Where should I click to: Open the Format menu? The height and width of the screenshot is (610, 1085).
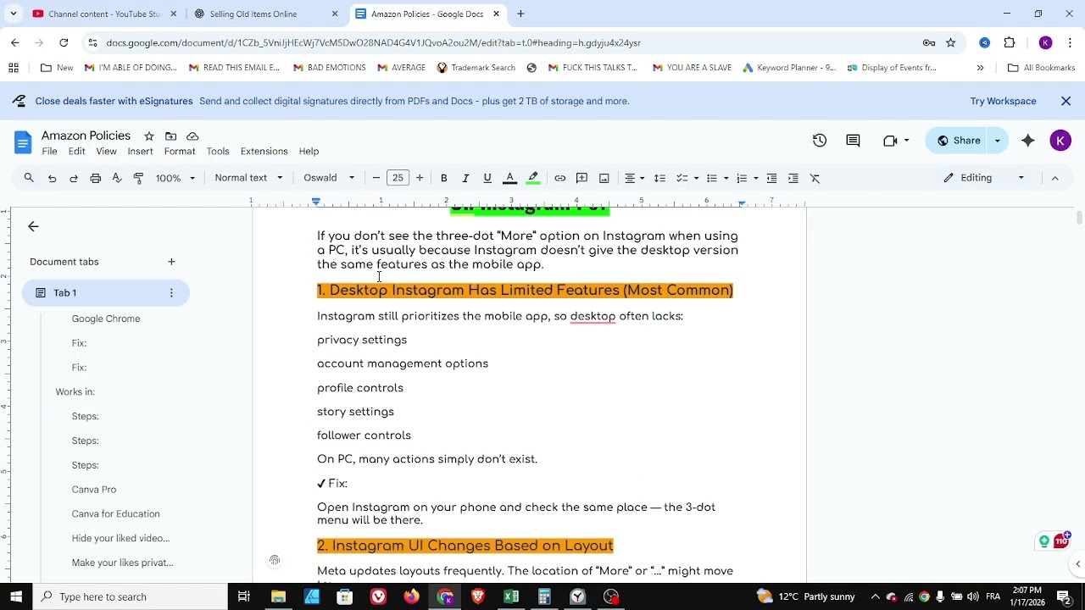[x=180, y=152]
